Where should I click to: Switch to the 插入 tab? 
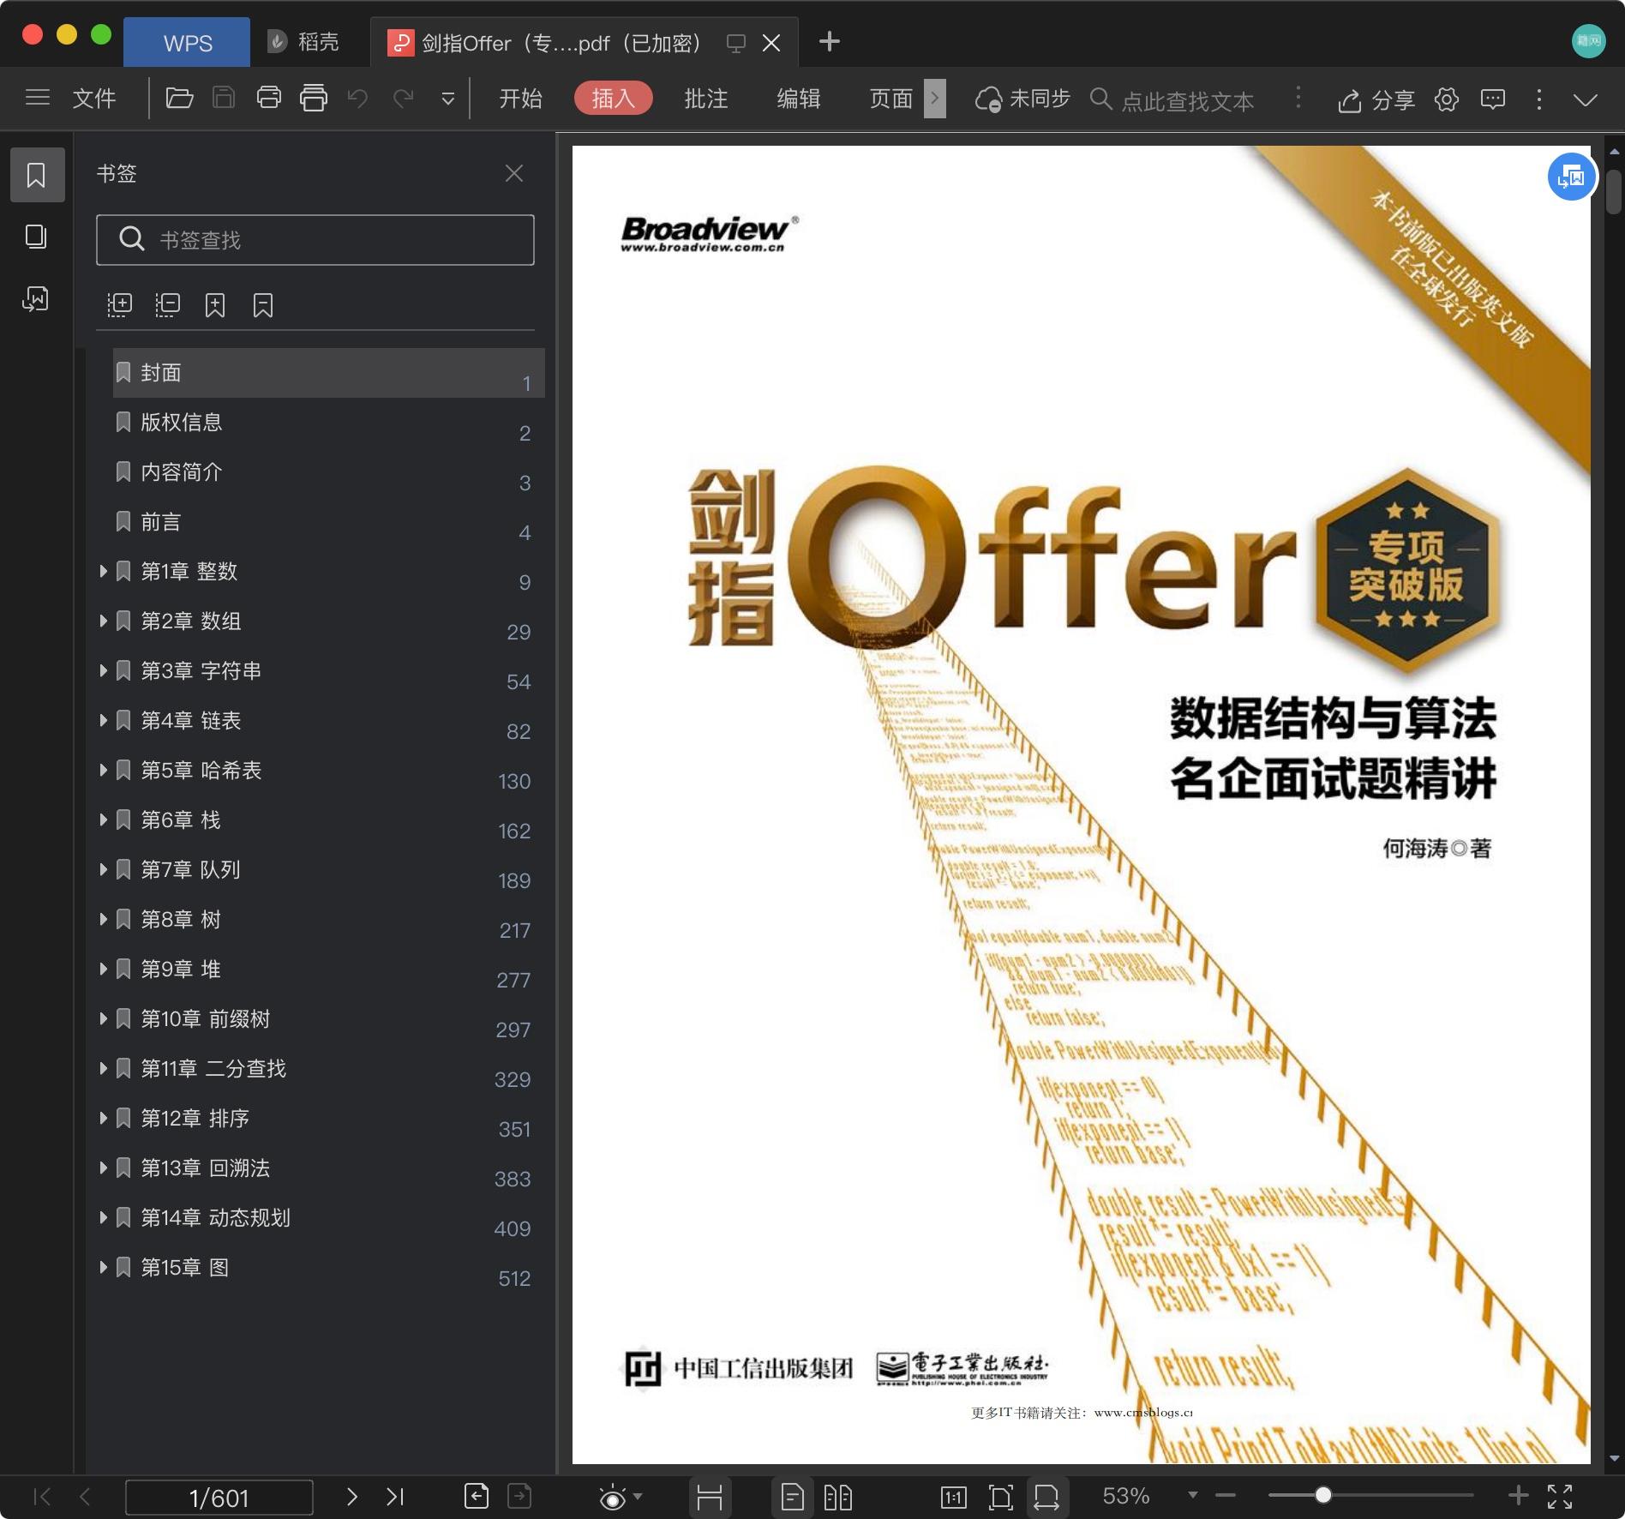[x=614, y=99]
